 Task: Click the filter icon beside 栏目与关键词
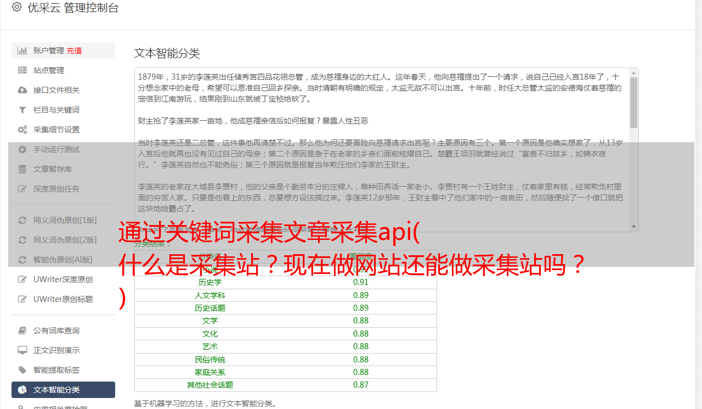pyautogui.click(x=22, y=110)
